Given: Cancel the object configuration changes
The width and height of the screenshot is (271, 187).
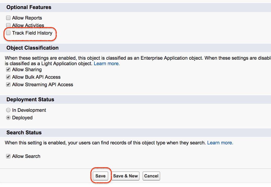Looking at the screenshot, I should coord(151,176).
